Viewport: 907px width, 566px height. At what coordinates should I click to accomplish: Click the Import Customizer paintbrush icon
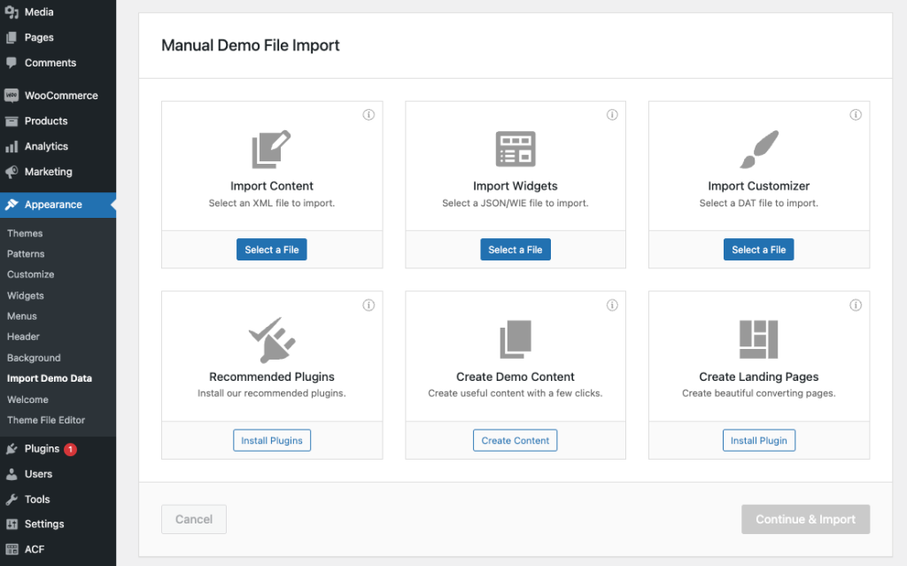click(758, 148)
